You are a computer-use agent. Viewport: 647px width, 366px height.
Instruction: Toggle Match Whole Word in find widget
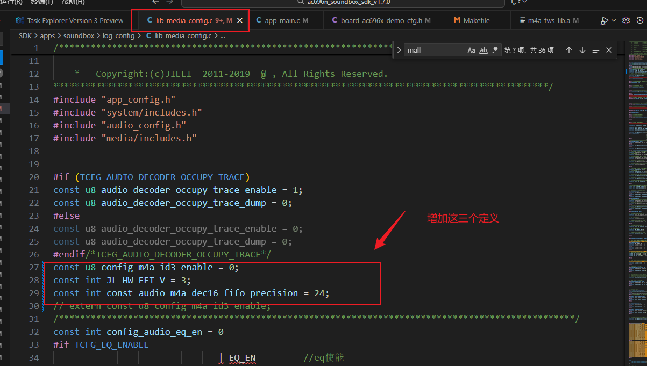point(484,50)
